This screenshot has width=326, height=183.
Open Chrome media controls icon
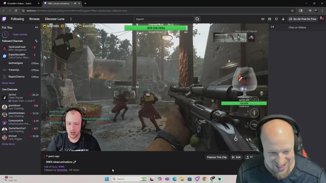(310, 11)
